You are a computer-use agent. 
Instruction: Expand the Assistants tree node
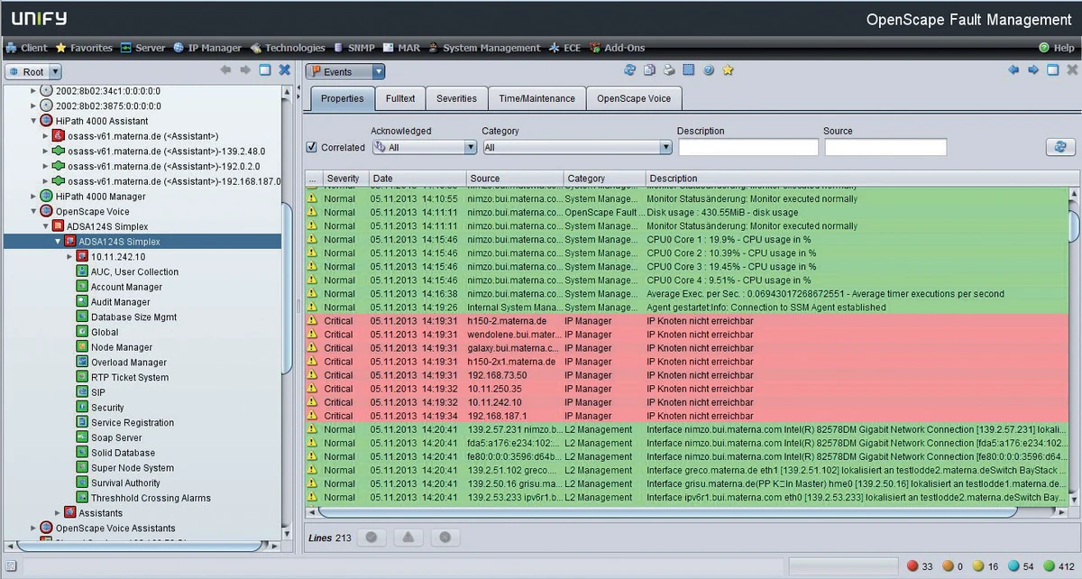coord(58,513)
